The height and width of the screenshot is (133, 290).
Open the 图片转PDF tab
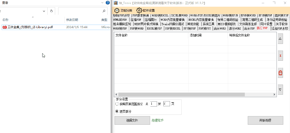(x=281, y=16)
